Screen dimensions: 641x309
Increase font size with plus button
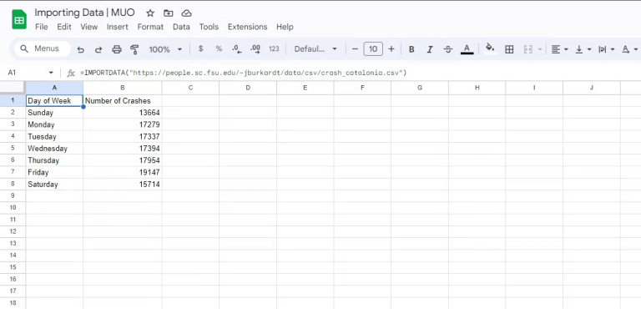pos(391,49)
